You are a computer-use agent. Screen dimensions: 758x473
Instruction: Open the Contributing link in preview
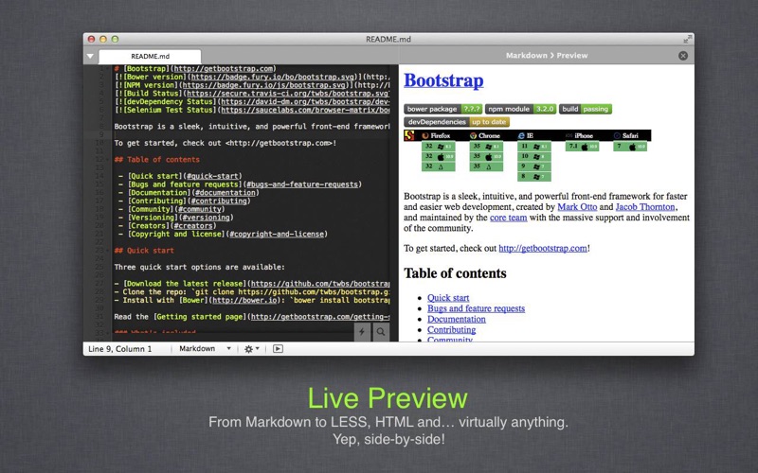coord(452,329)
